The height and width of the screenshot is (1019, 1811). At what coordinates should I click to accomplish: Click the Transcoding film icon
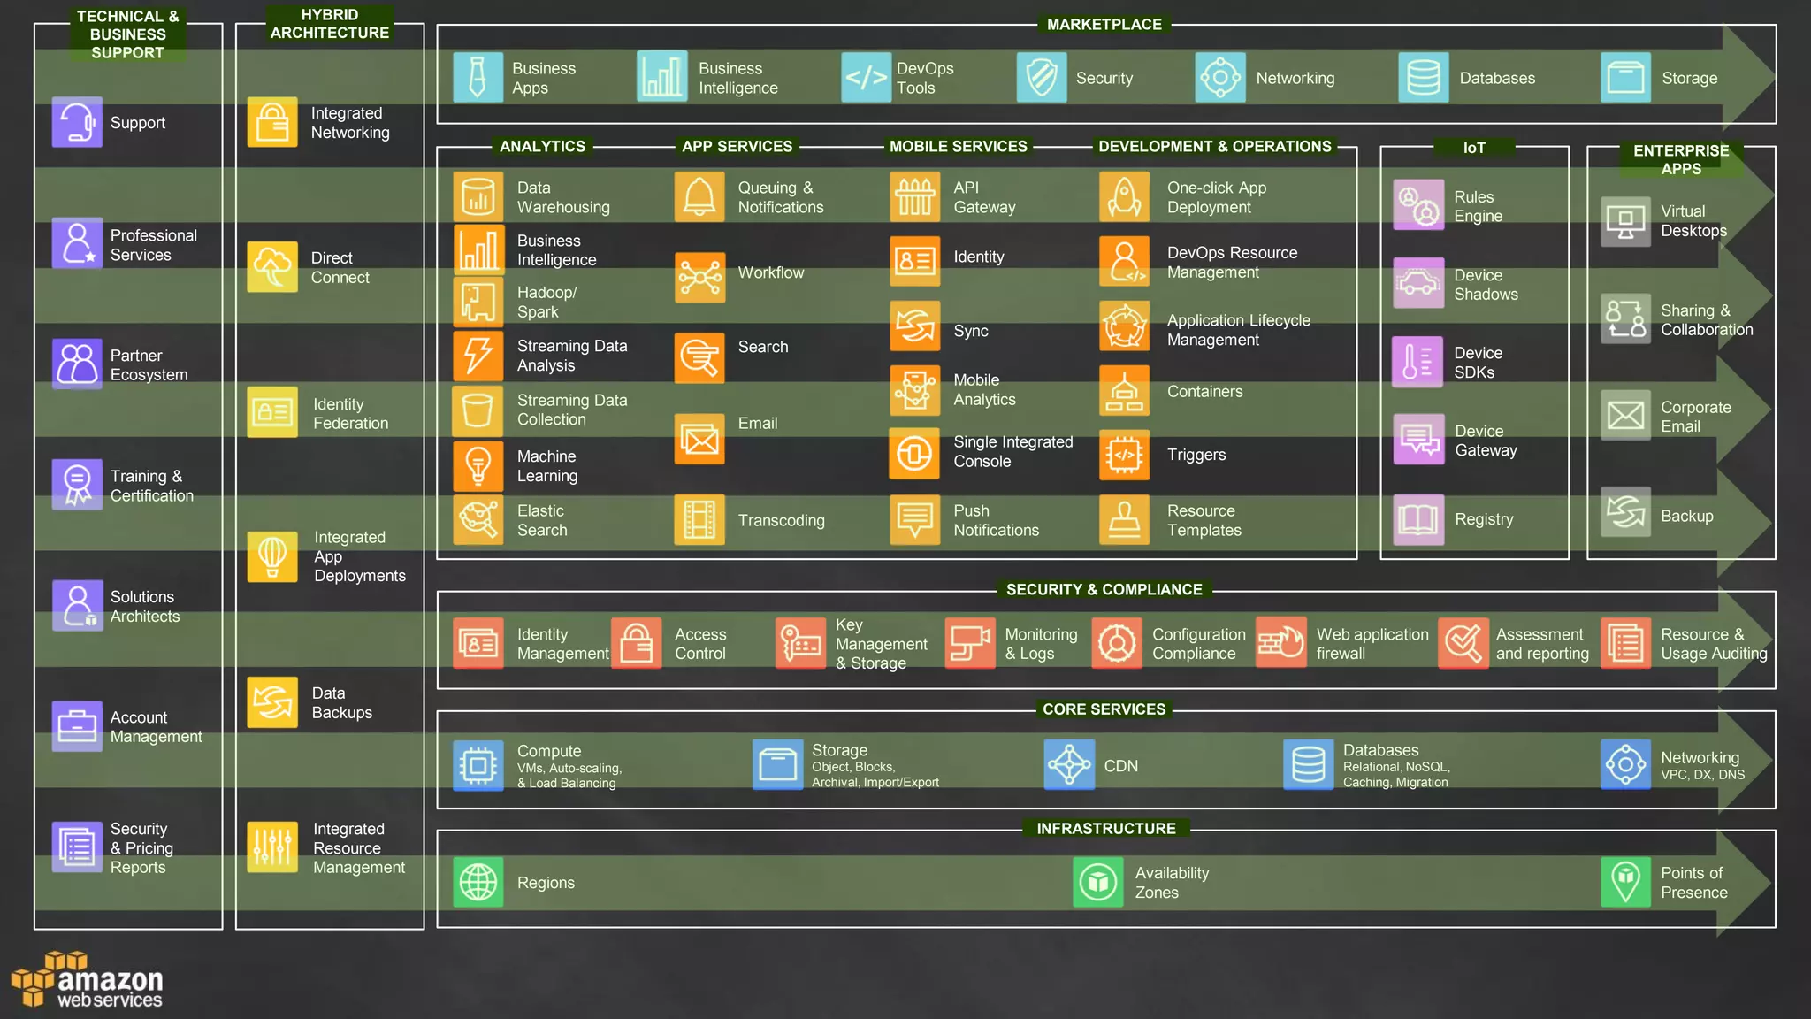click(699, 520)
